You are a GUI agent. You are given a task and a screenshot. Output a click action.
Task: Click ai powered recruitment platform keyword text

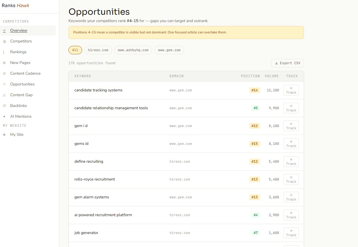click(x=103, y=215)
